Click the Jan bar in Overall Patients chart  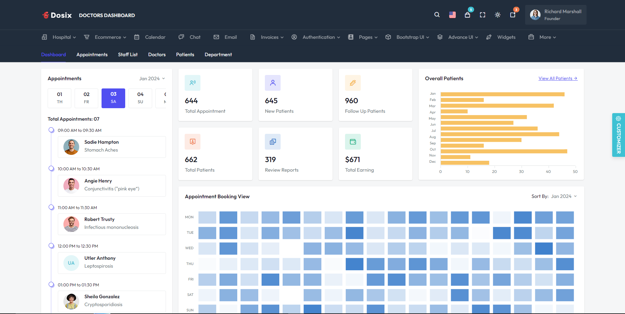(x=502, y=94)
